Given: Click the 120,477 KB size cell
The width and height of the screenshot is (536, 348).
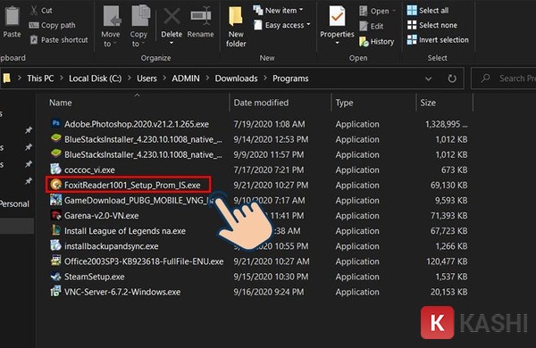Looking at the screenshot, I should (x=447, y=261).
